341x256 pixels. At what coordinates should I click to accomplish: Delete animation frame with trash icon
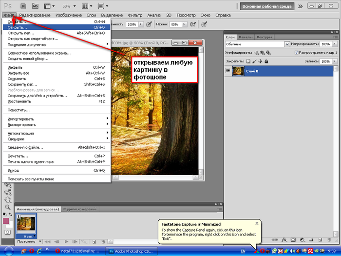point(103,242)
